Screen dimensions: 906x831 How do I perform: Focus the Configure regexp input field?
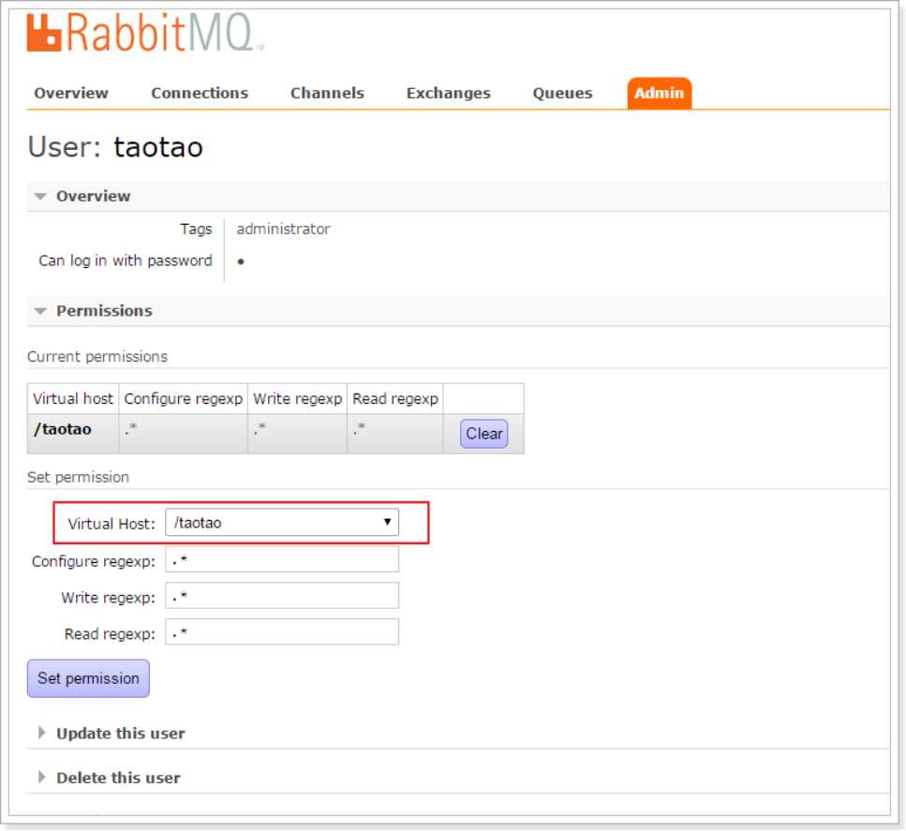pos(282,559)
